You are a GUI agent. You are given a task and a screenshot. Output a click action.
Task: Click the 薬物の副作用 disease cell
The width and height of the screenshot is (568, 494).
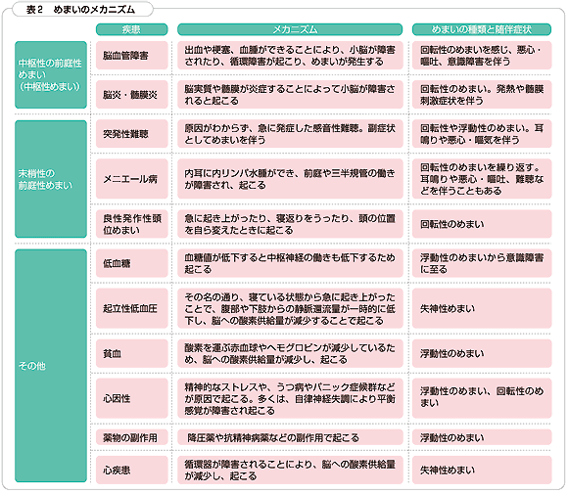tap(131, 437)
